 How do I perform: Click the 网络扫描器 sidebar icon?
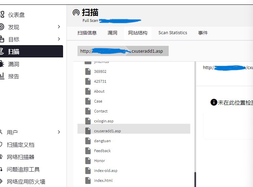(x=1, y=157)
